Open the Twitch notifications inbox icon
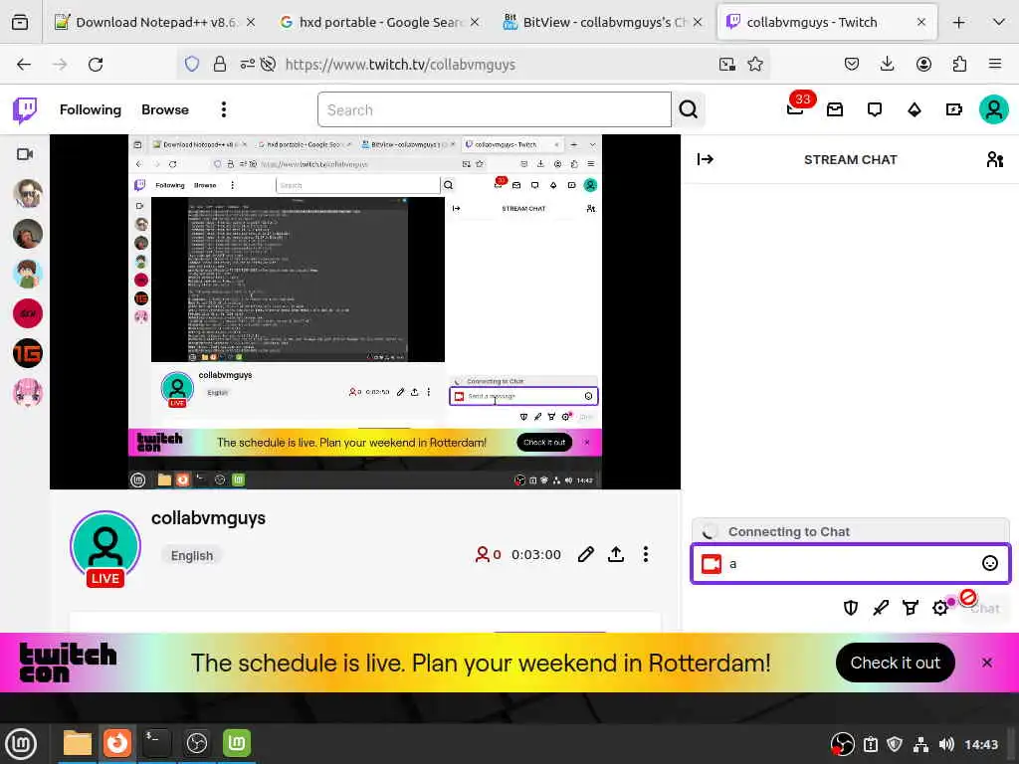This screenshot has height=764, width=1019. (835, 109)
